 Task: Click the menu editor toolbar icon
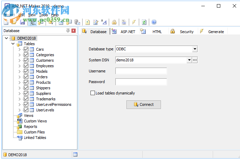[x=124, y=22]
